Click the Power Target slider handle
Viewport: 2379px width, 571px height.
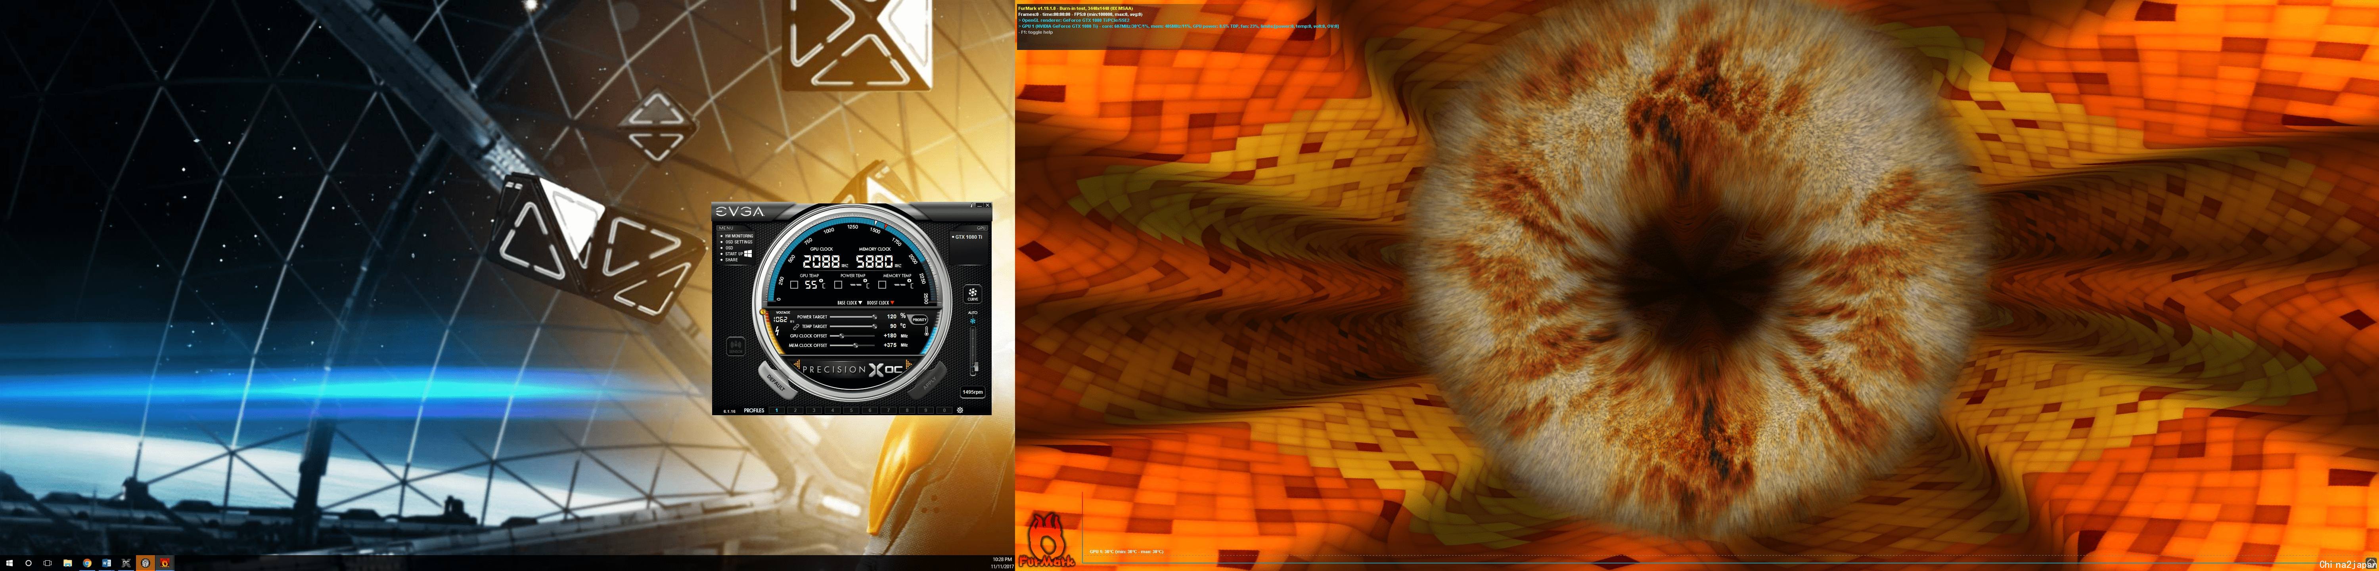pyautogui.click(x=875, y=317)
